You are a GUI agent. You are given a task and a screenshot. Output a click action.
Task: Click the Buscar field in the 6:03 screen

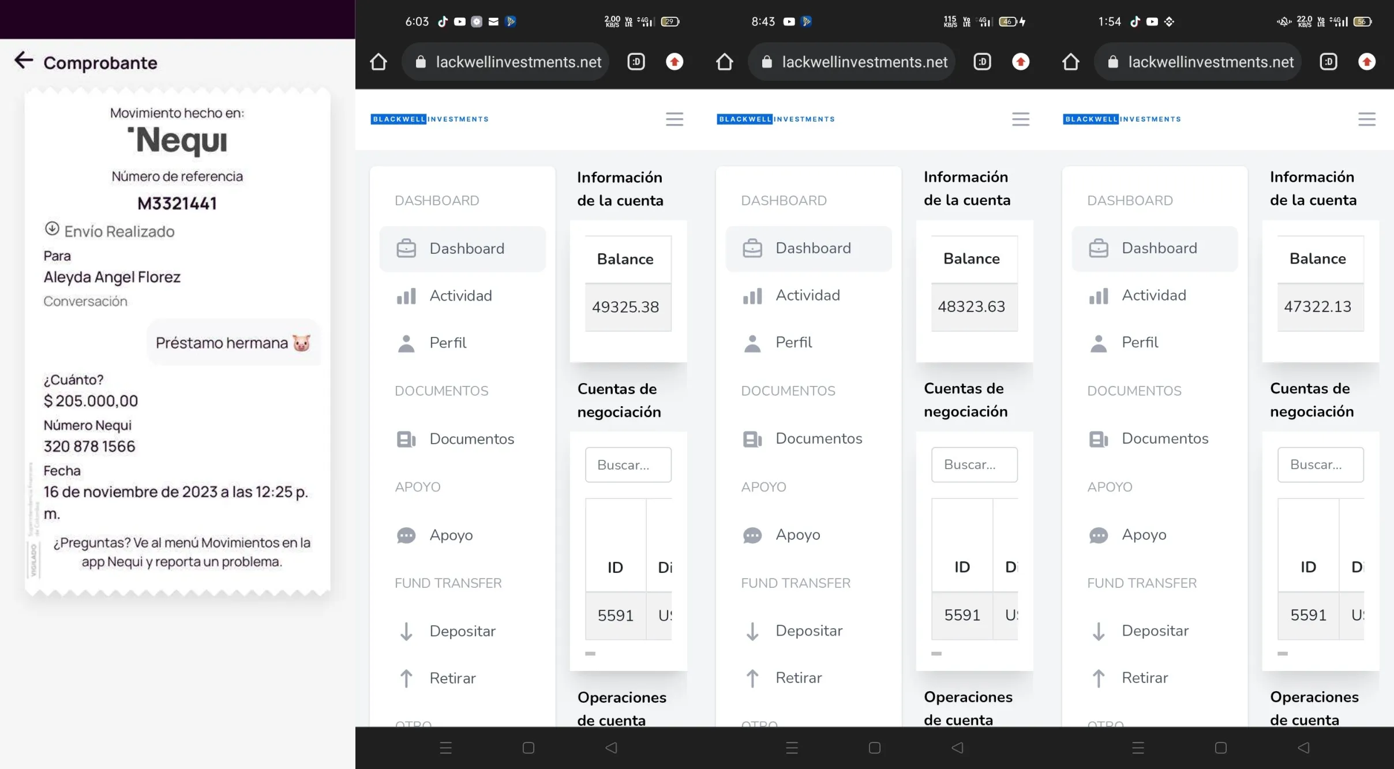click(x=628, y=465)
